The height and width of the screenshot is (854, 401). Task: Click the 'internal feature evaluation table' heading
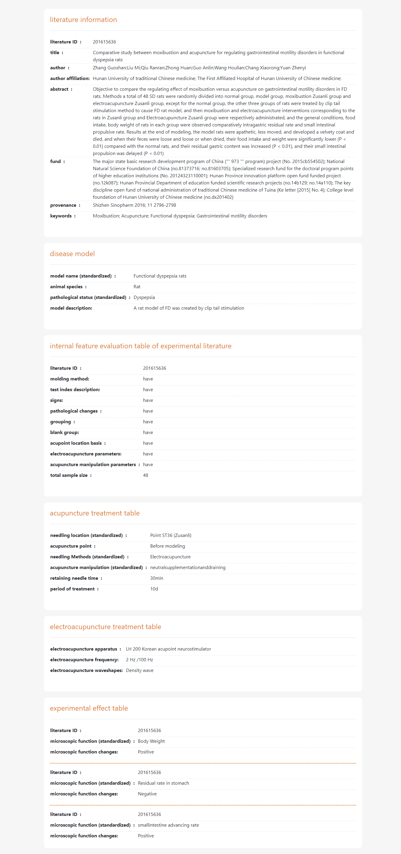141,346
